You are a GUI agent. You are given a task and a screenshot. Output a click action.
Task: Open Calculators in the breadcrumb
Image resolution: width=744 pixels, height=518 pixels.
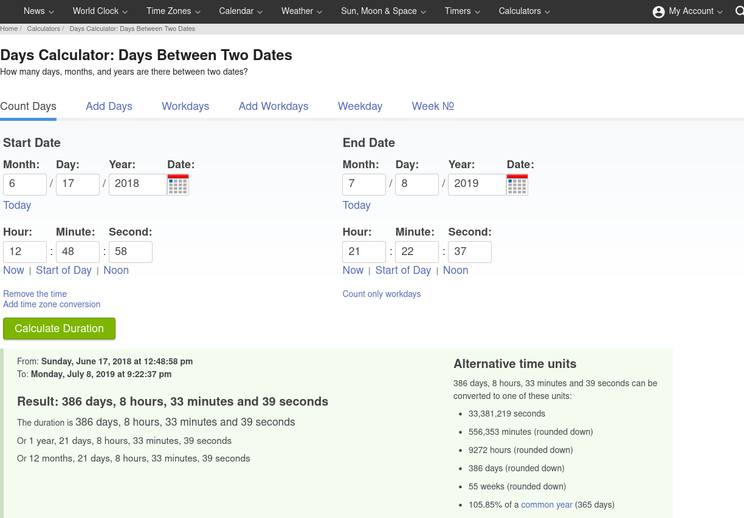click(44, 29)
